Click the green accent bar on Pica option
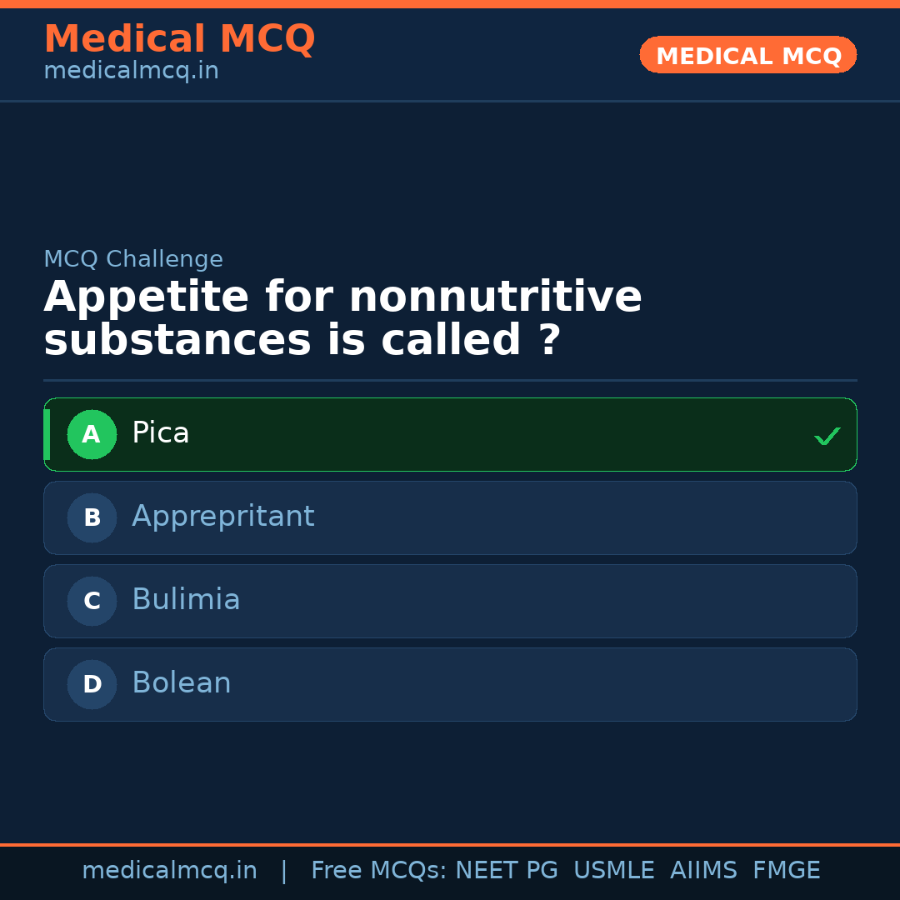900x900 pixels. point(48,434)
